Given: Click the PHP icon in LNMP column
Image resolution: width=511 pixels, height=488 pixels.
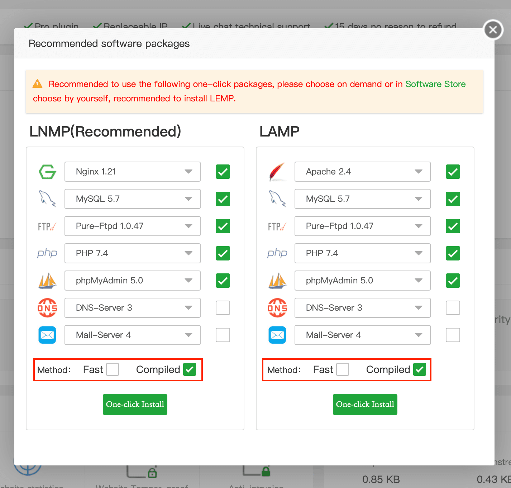Looking at the screenshot, I should (x=47, y=253).
